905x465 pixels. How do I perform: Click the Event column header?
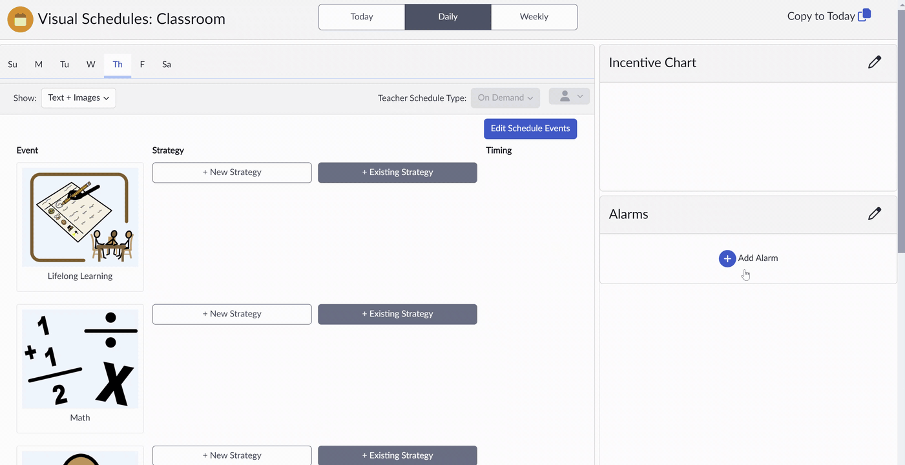coord(27,150)
